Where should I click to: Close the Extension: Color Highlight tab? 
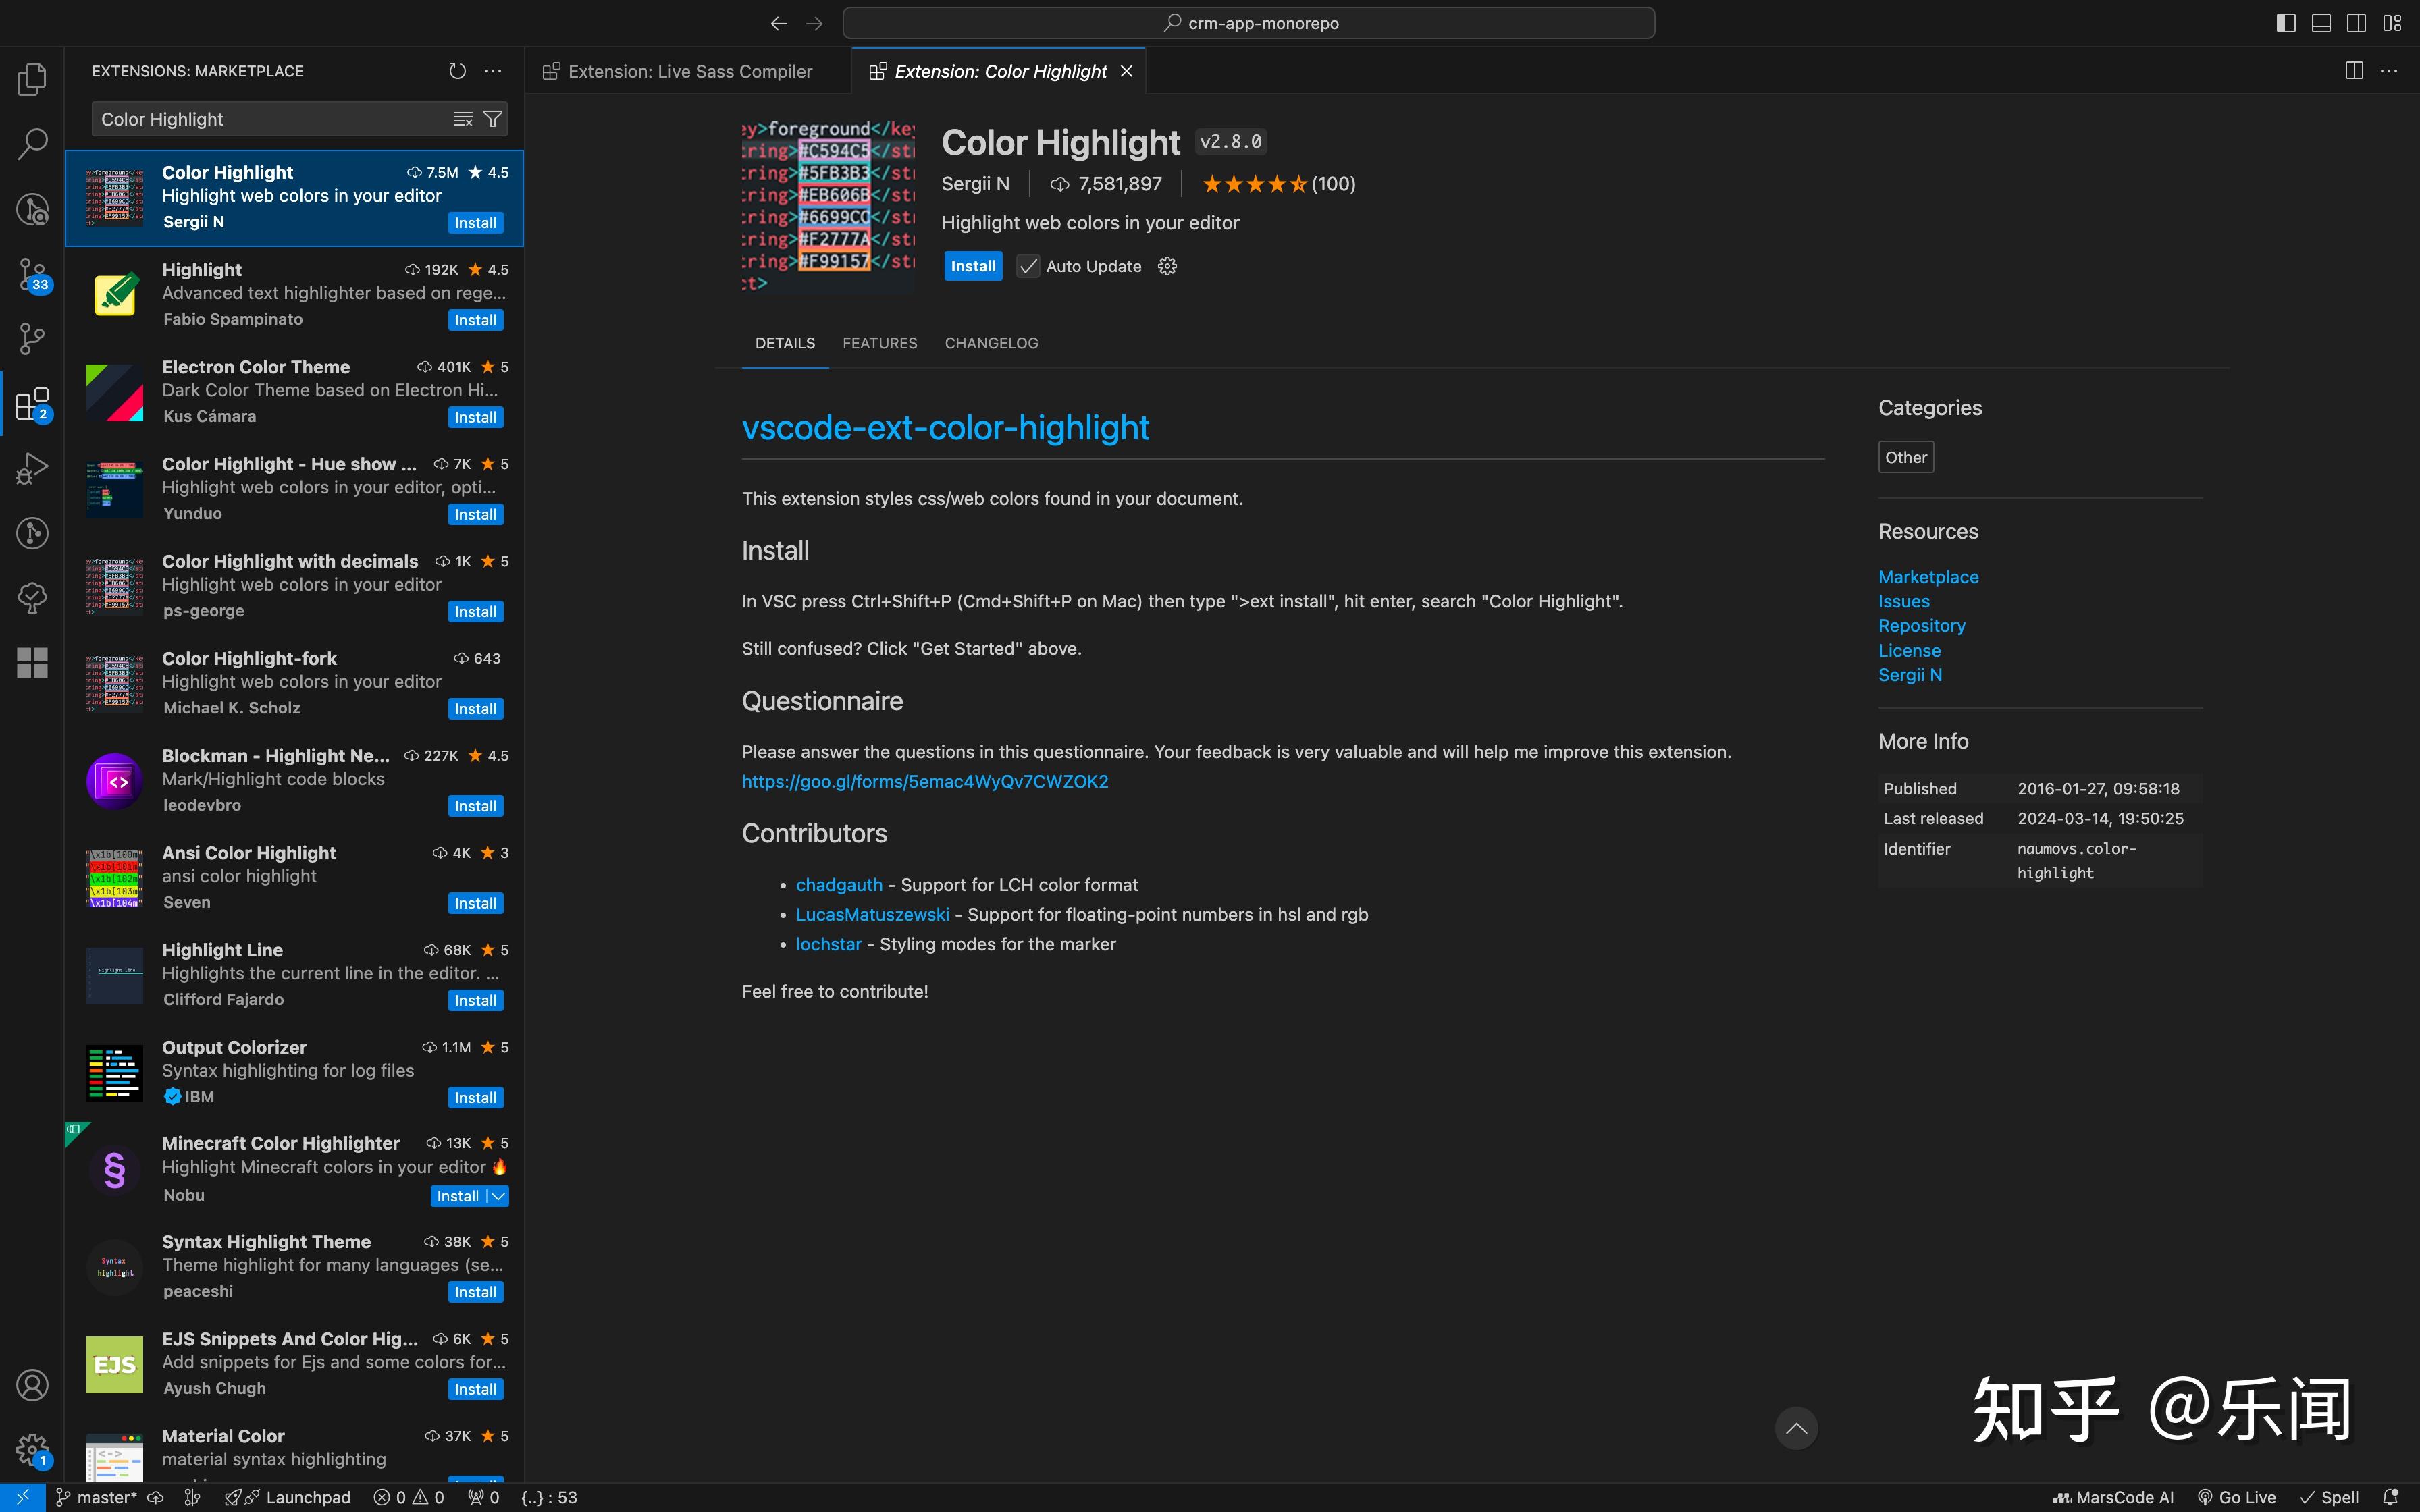pyautogui.click(x=1126, y=71)
